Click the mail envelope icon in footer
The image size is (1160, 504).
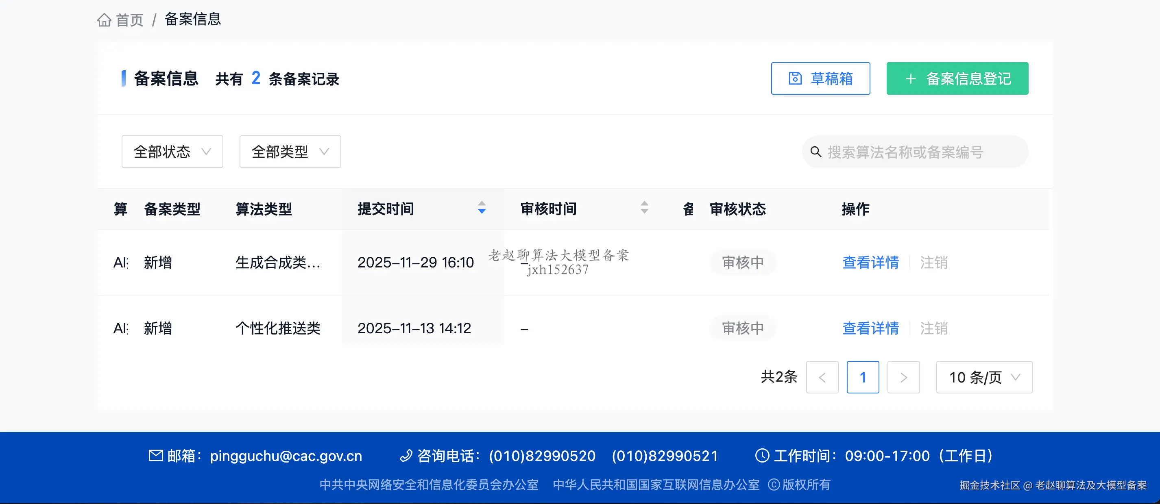[x=156, y=455]
